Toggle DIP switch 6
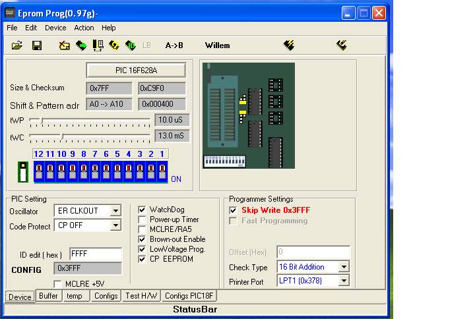The height and width of the screenshot is (319, 475). [x=106, y=171]
